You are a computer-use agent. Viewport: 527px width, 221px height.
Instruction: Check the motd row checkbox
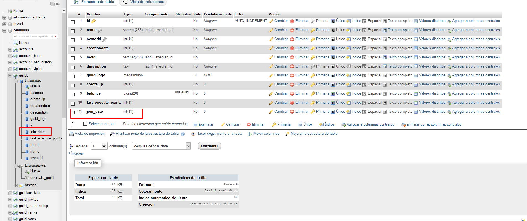tap(73, 58)
